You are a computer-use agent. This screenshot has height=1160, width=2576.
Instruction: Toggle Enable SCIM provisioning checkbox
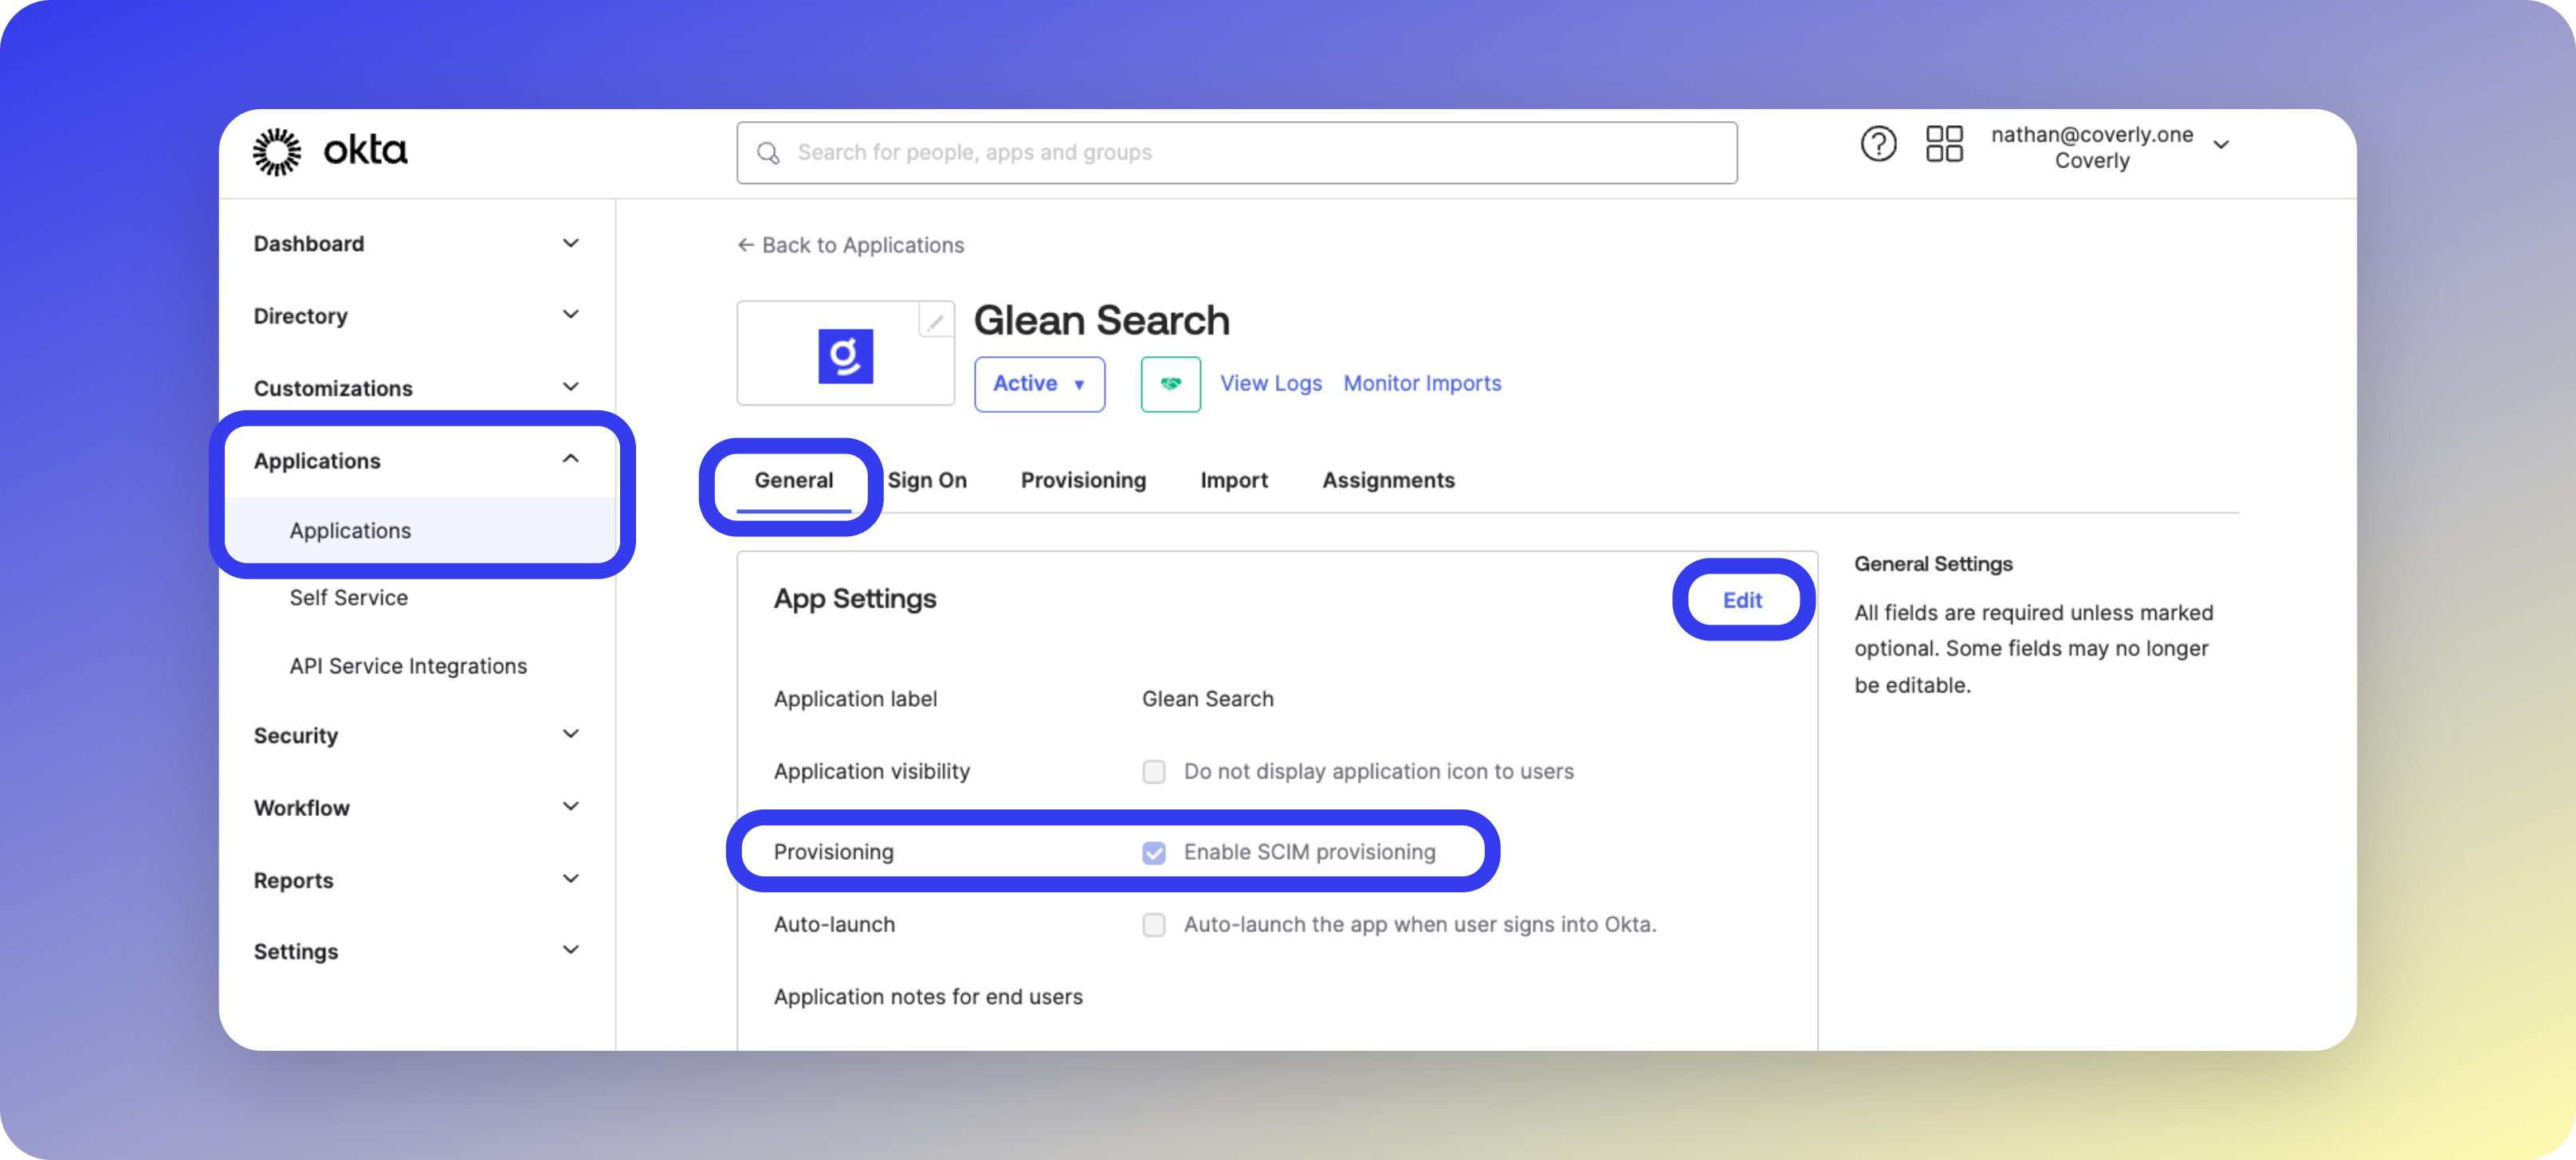pyautogui.click(x=1154, y=852)
